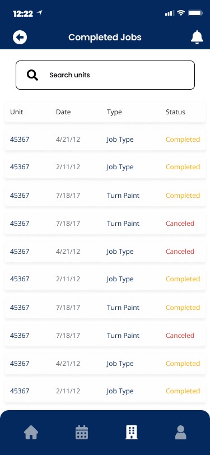
Task: Tap the back arrow icon
Action: (x=20, y=37)
